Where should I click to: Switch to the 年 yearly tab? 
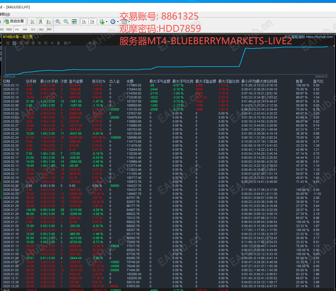tap(39, 43)
